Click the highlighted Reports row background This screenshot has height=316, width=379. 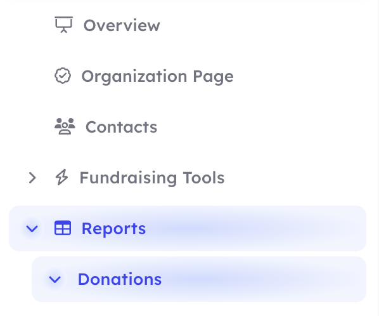point(188,228)
